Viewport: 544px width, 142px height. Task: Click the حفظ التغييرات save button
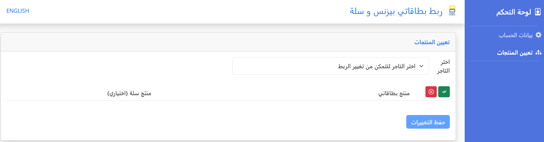coord(428,122)
